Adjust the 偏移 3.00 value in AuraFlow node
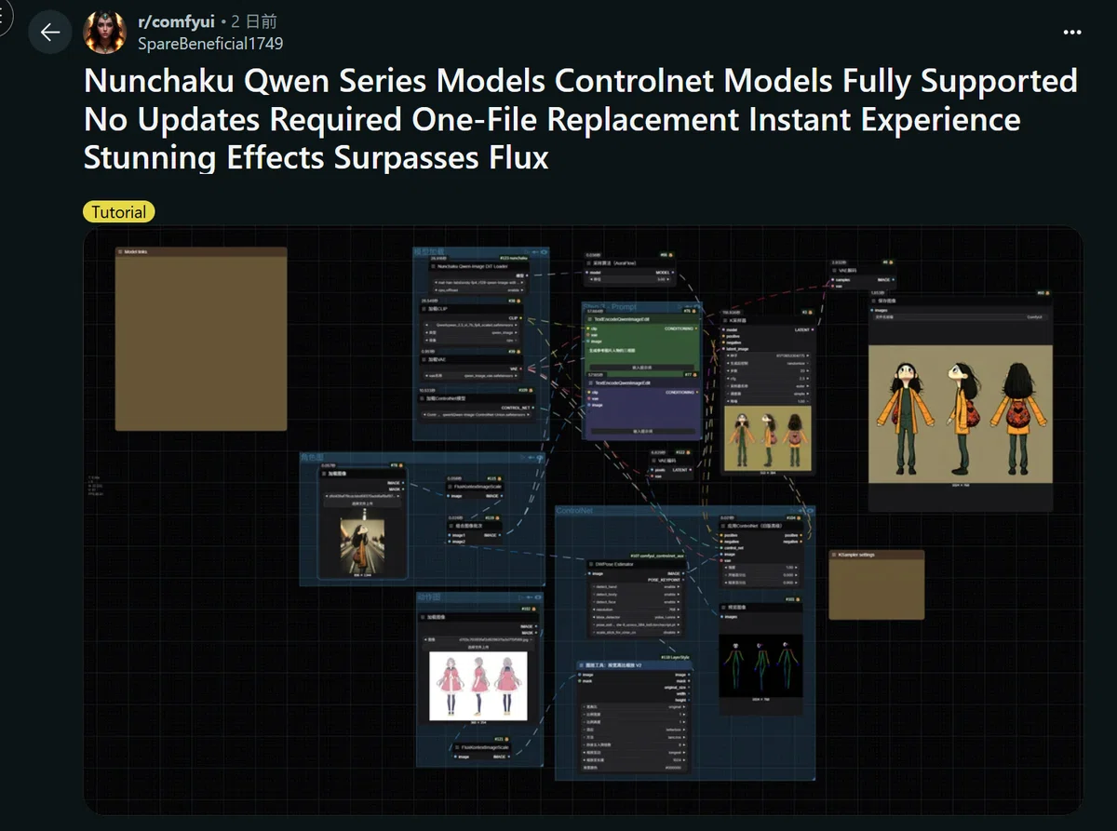Screen dimensions: 1117x831 [x=628, y=278]
